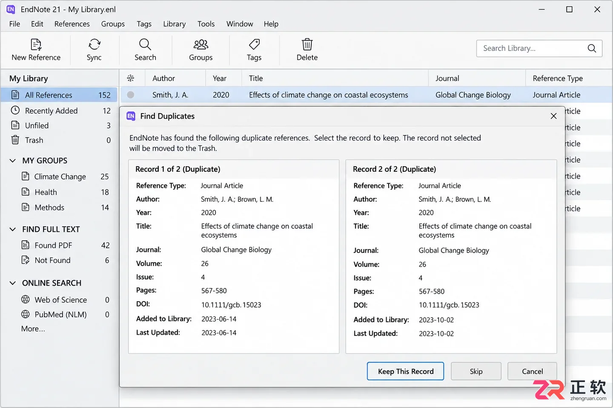The image size is (613, 408).
Task: Click the Recently Added clock icon
Action: (x=15, y=110)
